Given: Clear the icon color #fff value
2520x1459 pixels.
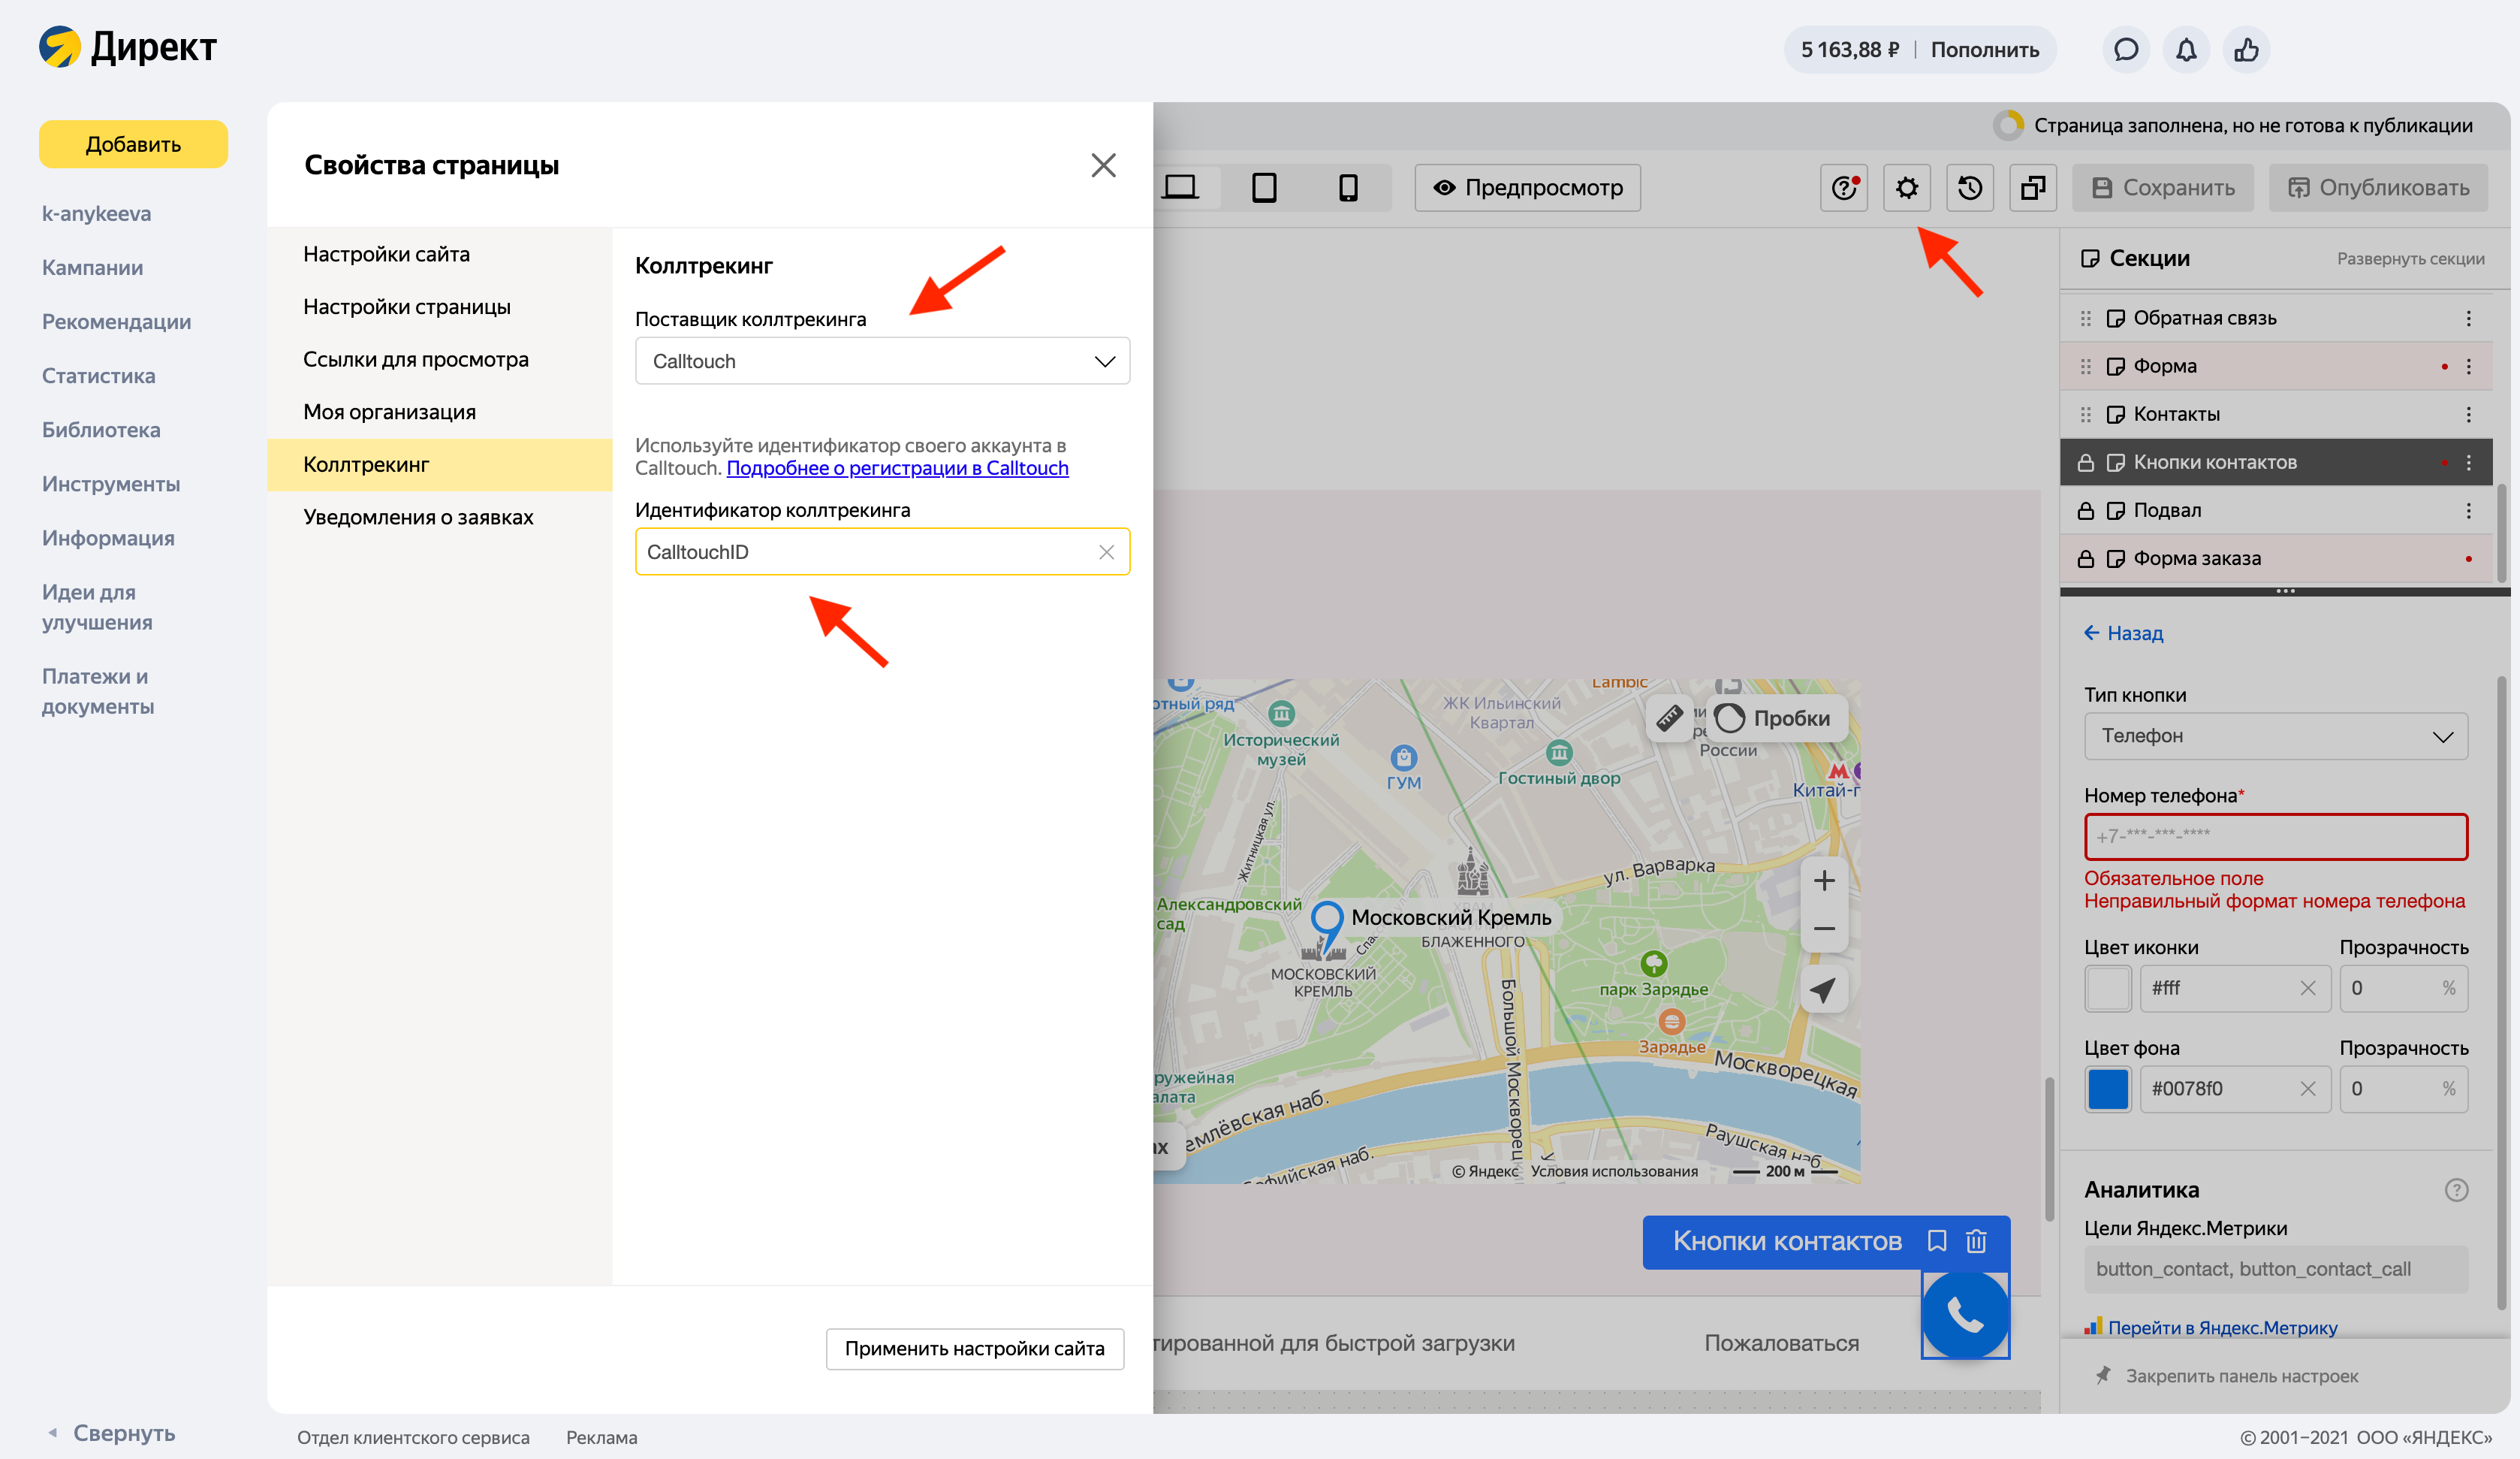Looking at the screenshot, I should click(x=2308, y=988).
